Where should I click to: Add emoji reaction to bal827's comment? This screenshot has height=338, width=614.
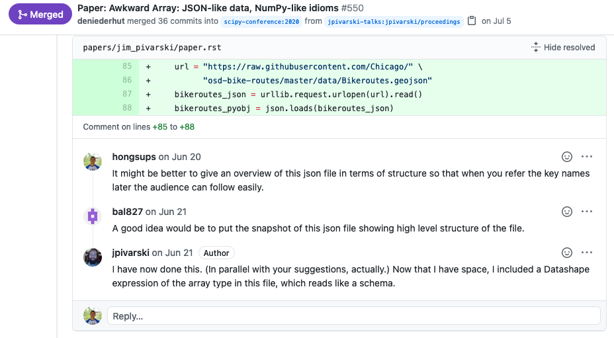(566, 212)
